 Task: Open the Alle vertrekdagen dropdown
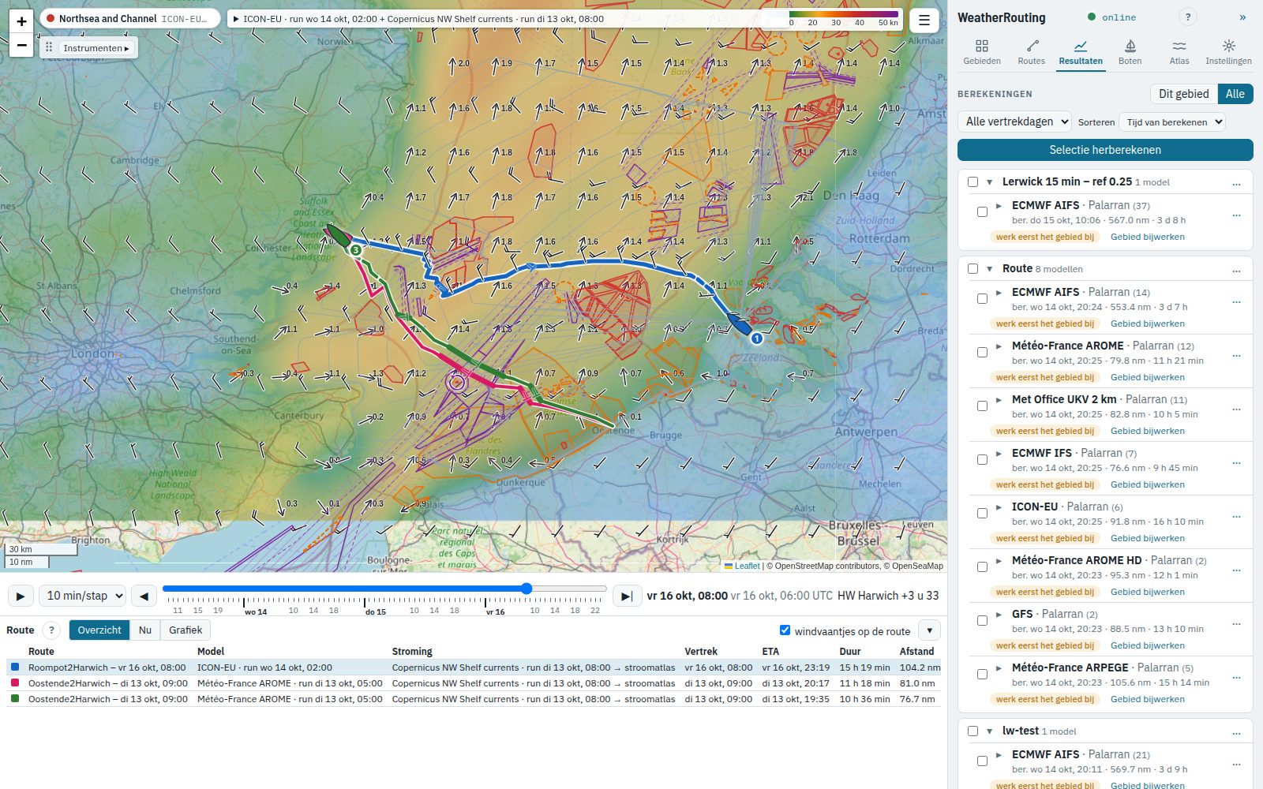pyautogui.click(x=1014, y=122)
